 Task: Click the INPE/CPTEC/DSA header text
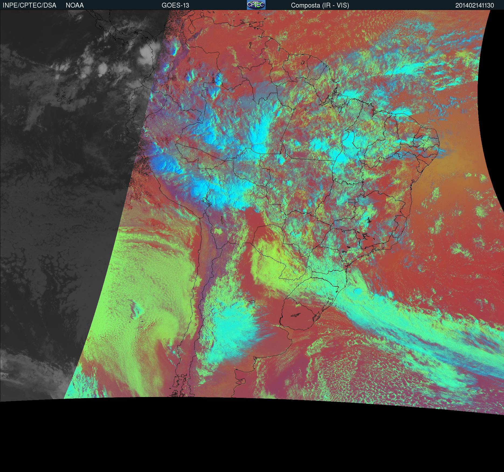pos(29,5)
